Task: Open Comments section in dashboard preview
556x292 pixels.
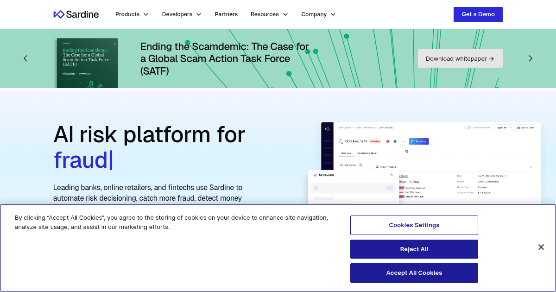Action: 350,165
